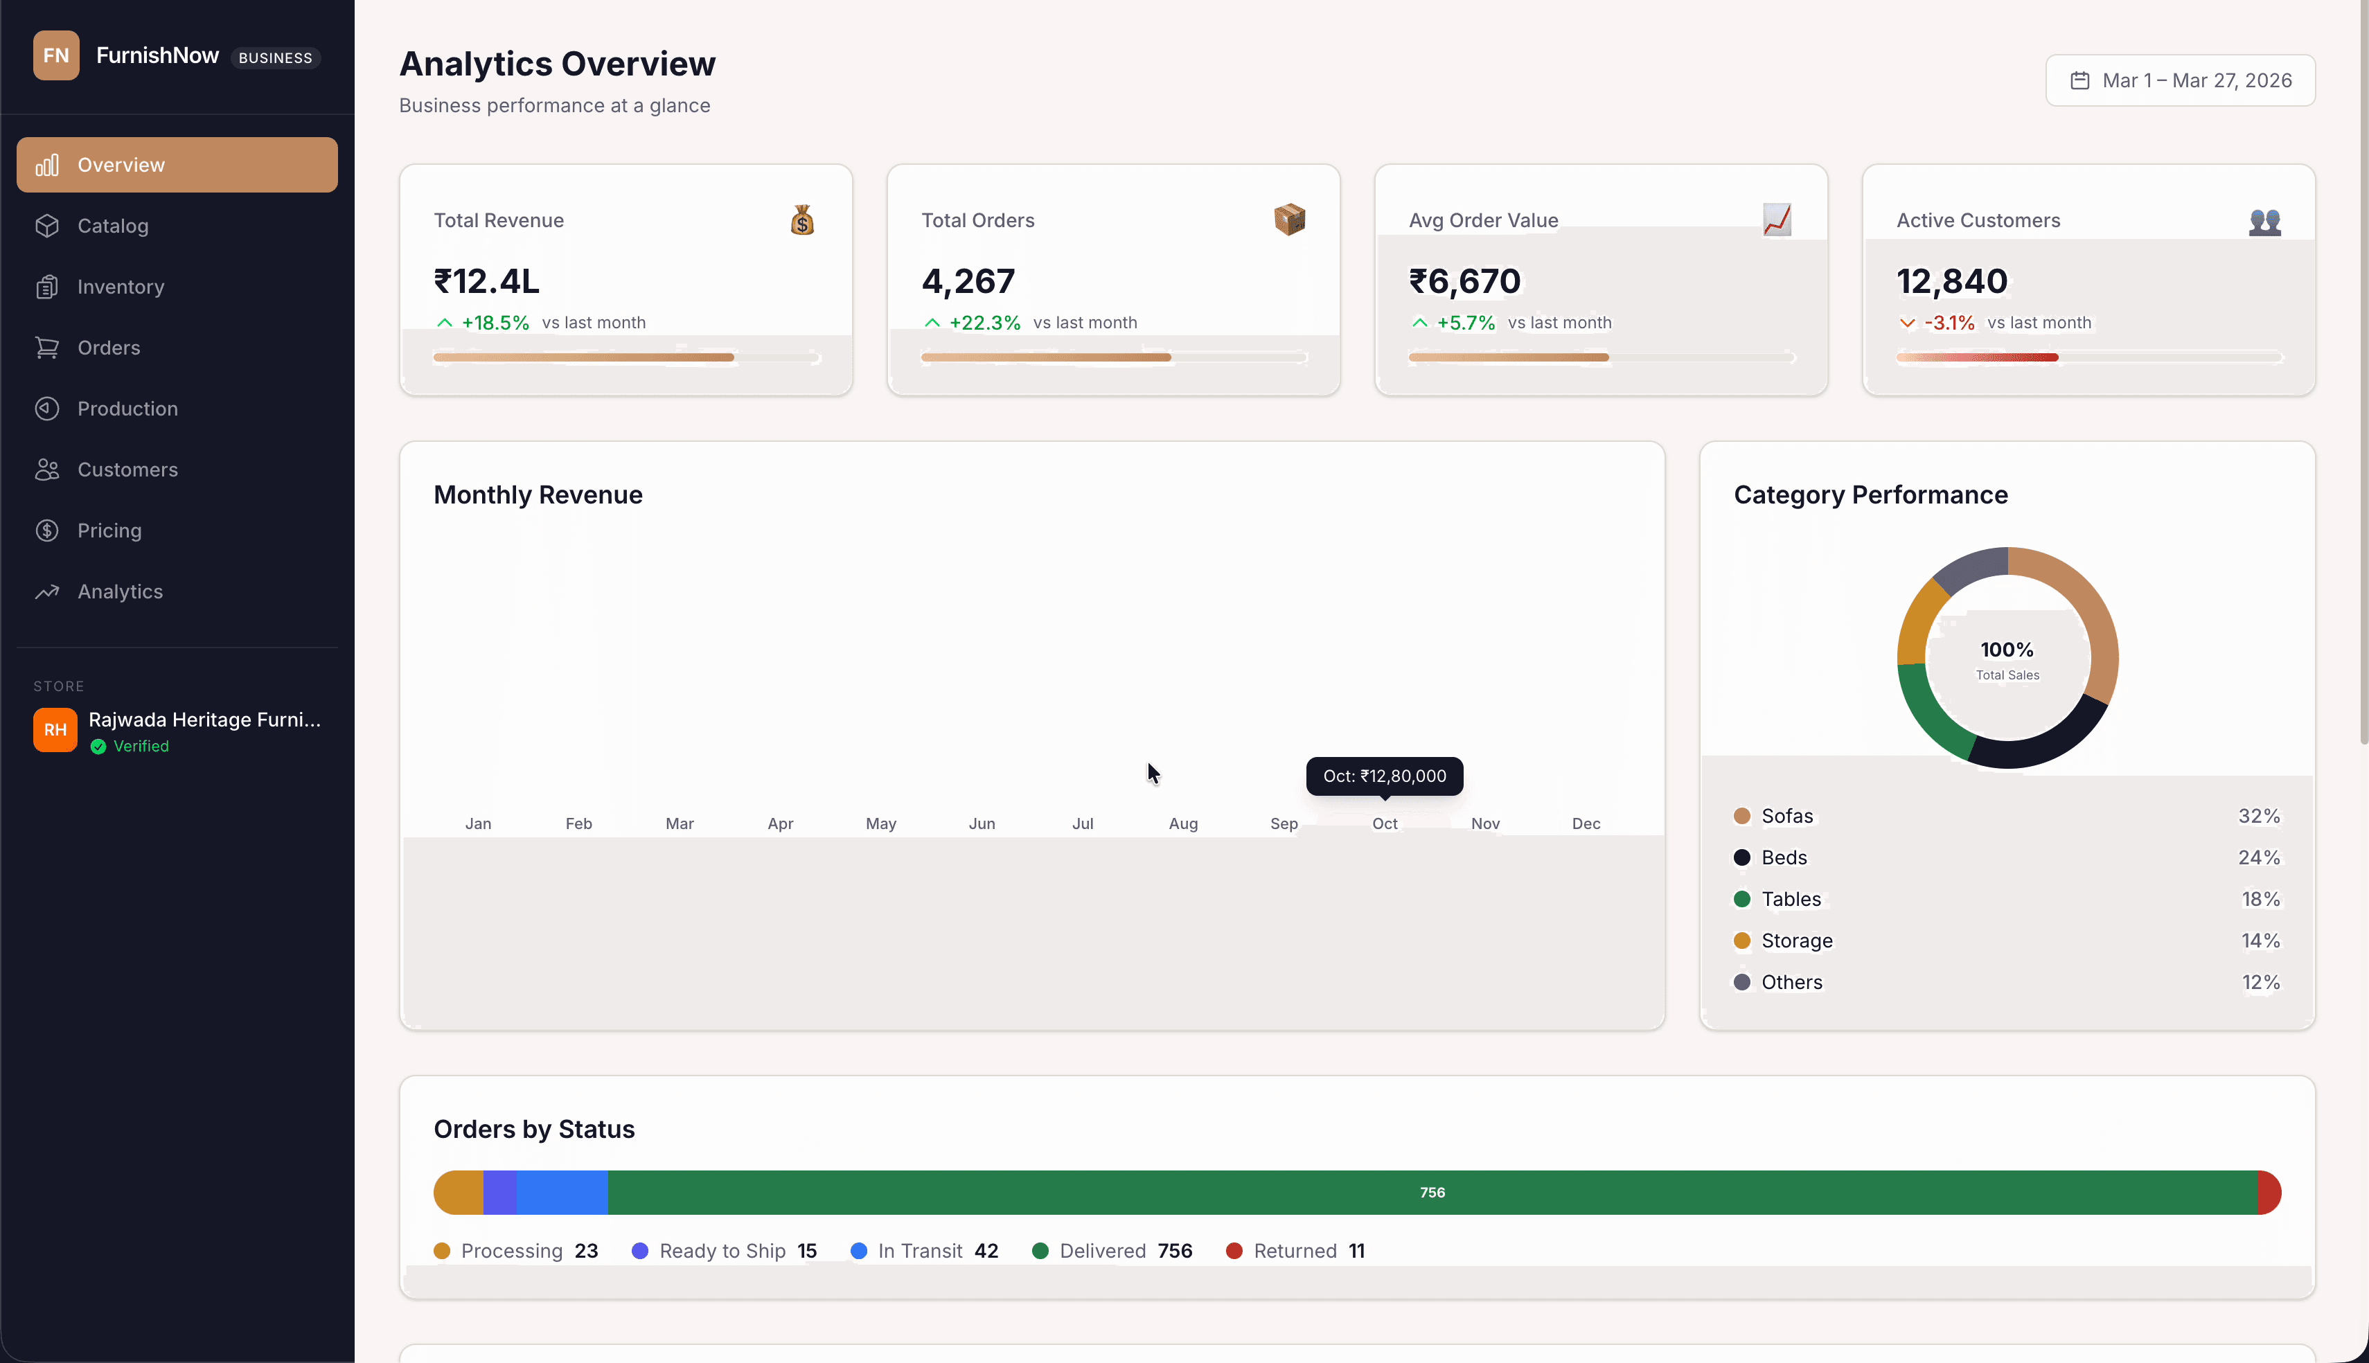Select the Analytics trend-arrow icon
Image resolution: width=2369 pixels, height=1363 pixels.
pyautogui.click(x=48, y=591)
